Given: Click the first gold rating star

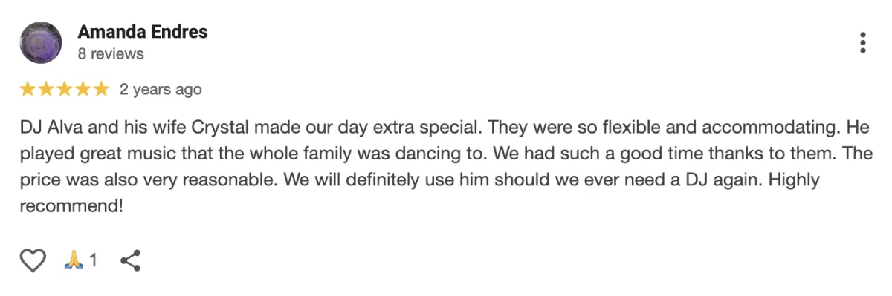Looking at the screenshot, I should [28, 89].
